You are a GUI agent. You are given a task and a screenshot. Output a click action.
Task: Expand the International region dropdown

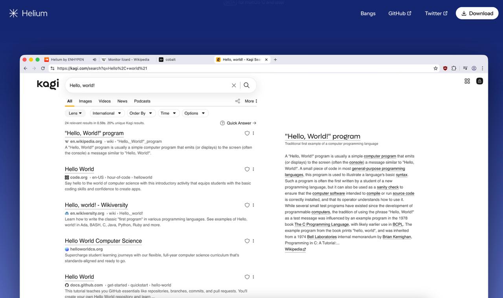[x=107, y=113]
